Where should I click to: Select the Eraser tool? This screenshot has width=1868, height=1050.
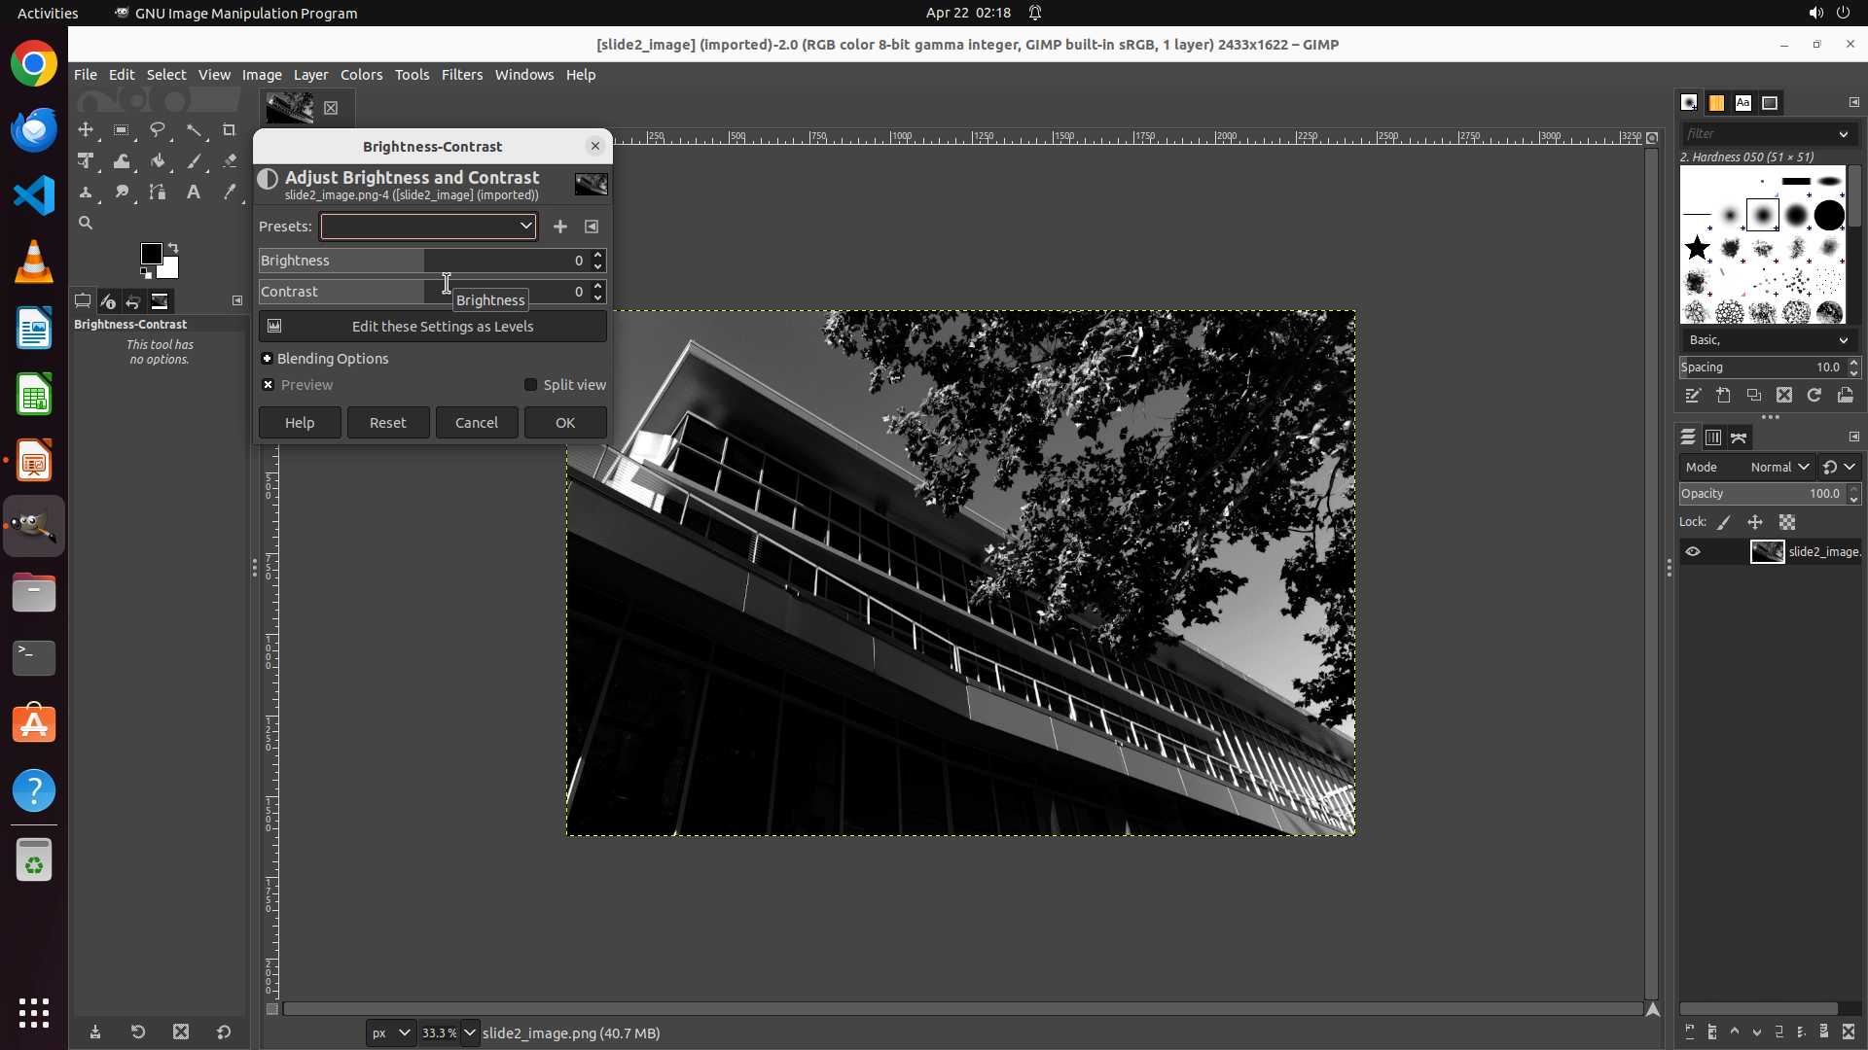230,161
